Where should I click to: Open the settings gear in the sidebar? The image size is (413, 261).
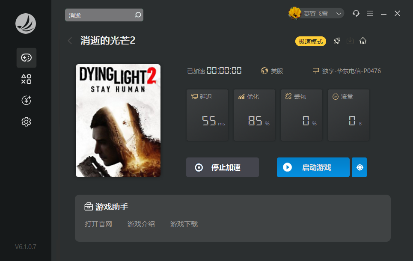[x=27, y=122]
